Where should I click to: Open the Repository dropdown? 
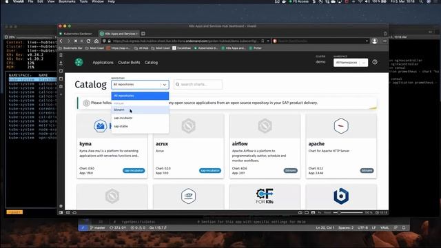[x=140, y=84]
